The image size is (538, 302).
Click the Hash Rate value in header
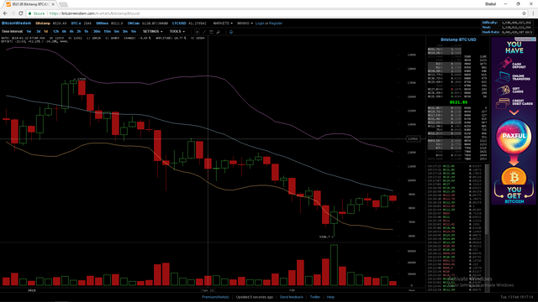coord(517,32)
